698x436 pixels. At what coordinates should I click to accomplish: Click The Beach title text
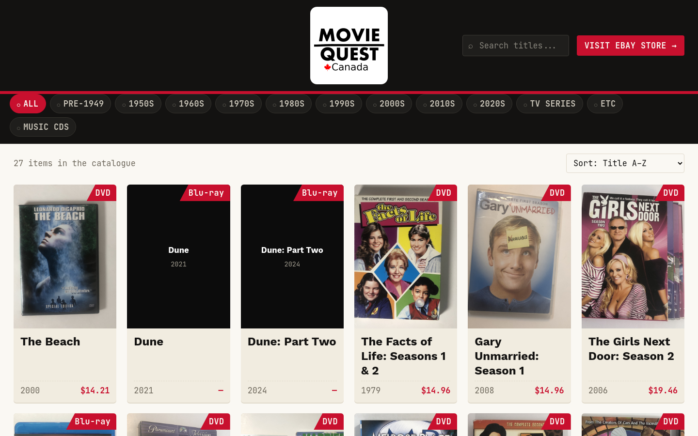point(50,342)
